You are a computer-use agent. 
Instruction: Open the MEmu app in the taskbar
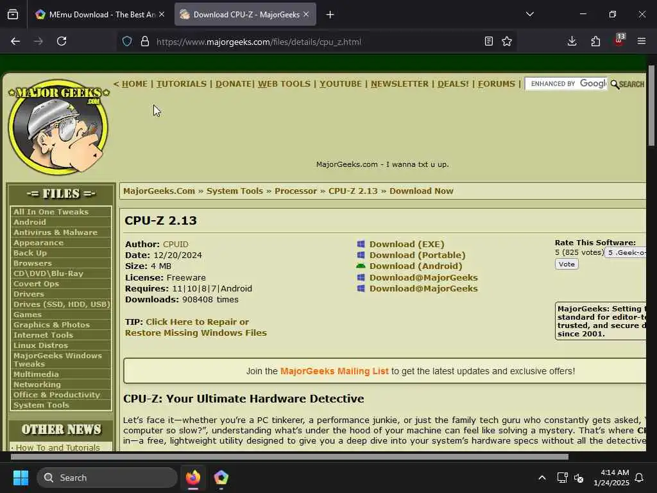tap(221, 478)
